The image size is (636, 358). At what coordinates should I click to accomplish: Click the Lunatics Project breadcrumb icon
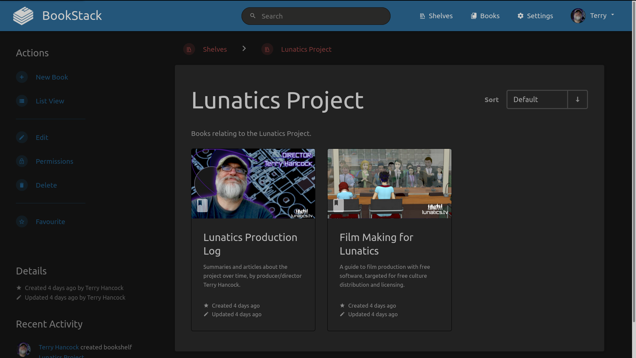pyautogui.click(x=267, y=49)
